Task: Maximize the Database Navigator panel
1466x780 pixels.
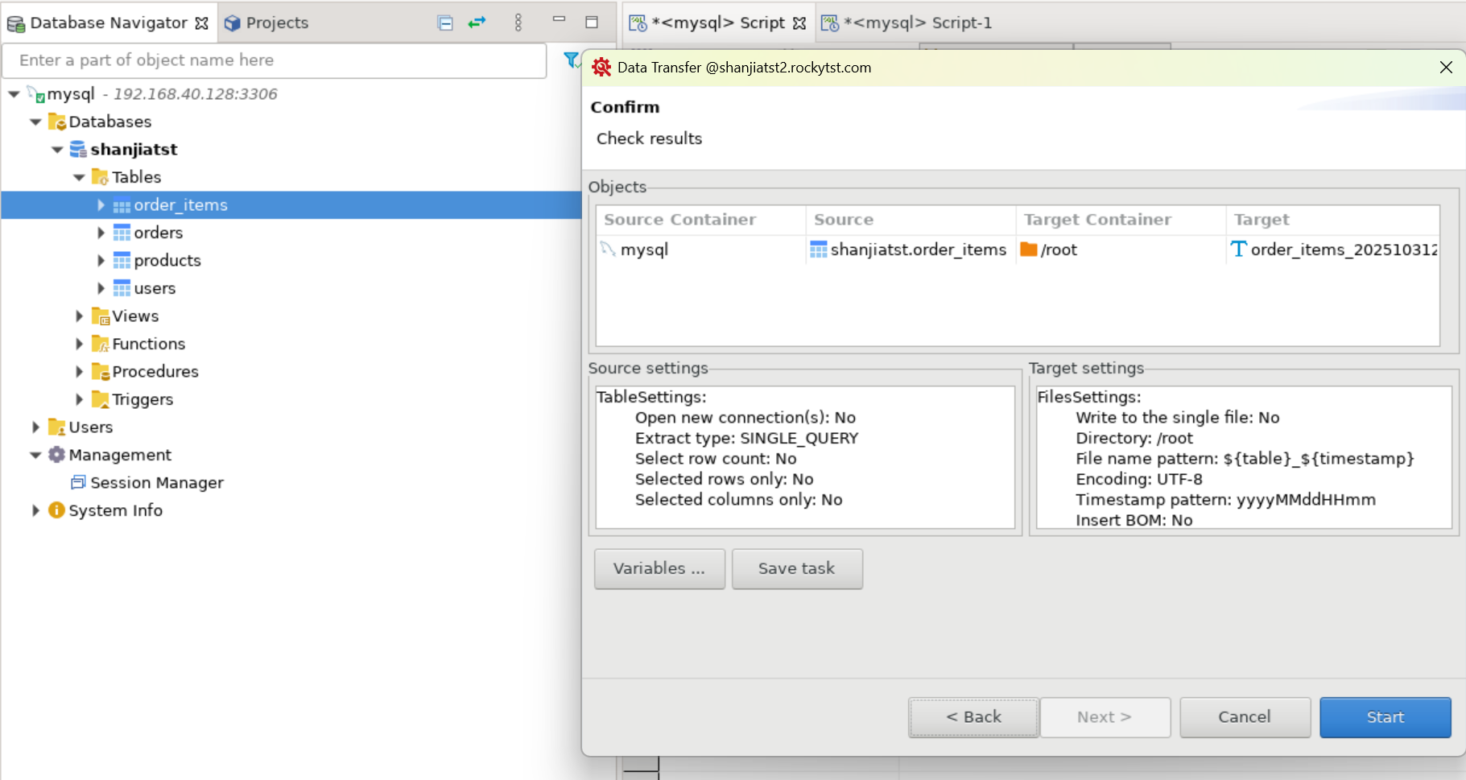Action: click(x=592, y=23)
